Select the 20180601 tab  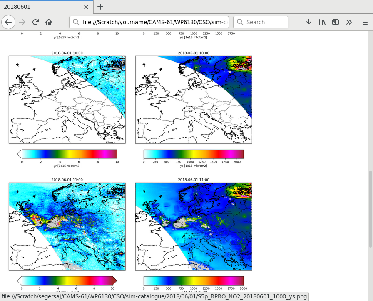pos(47,7)
